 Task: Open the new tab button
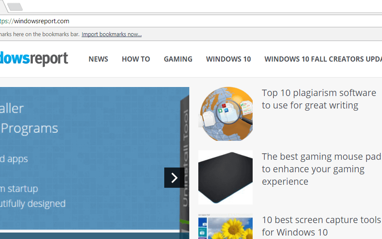(15, 7)
